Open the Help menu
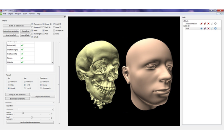224x139 pixels. tap(39, 14)
